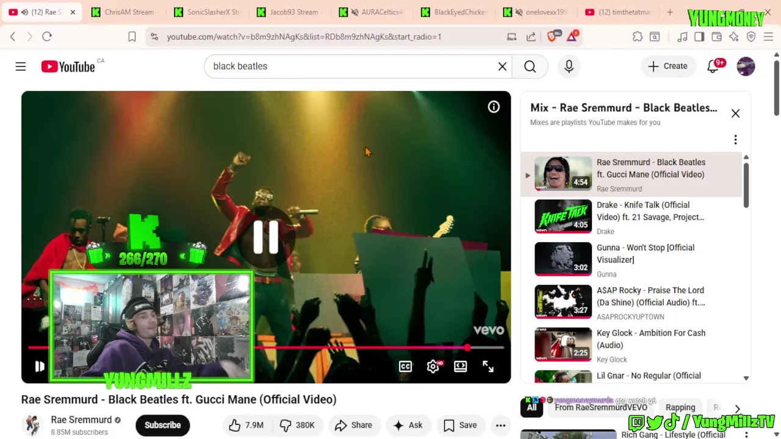Select A$AP Rocky Praise The Lord title
This screenshot has width=781, height=439.
pos(650,296)
